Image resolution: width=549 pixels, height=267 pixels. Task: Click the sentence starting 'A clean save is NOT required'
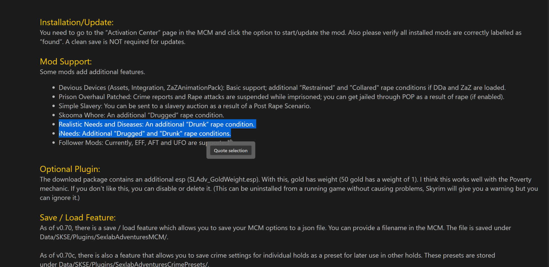point(126,42)
